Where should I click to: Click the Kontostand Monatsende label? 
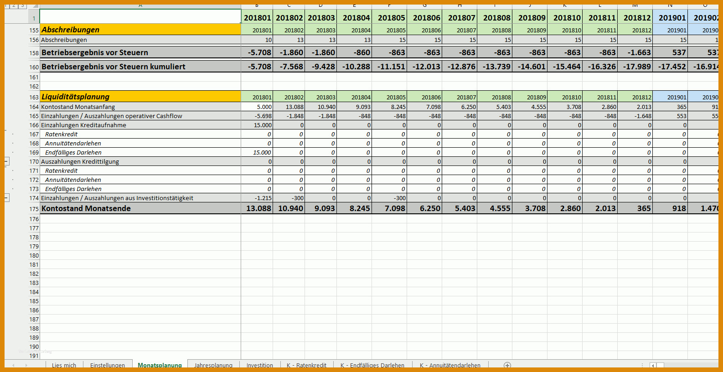[86, 208]
